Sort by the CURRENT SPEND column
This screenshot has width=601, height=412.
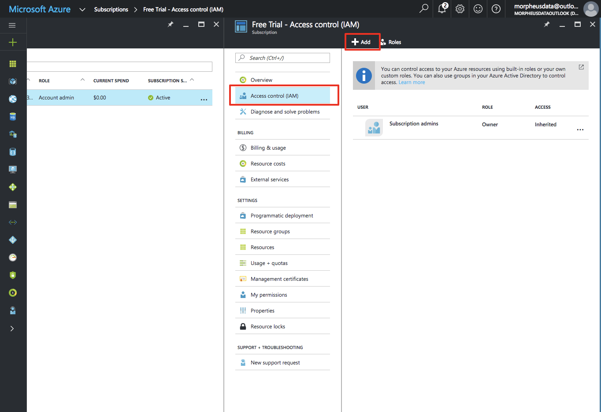pos(111,81)
